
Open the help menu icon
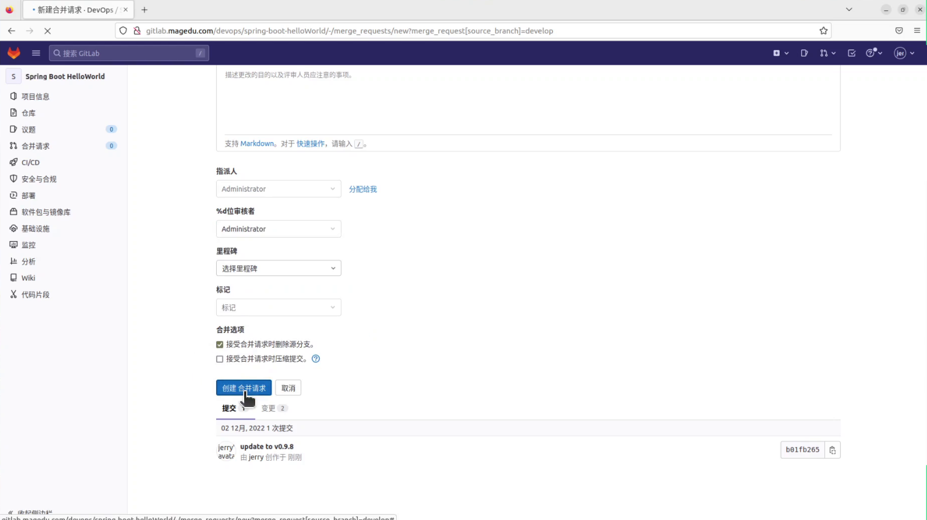coord(874,53)
